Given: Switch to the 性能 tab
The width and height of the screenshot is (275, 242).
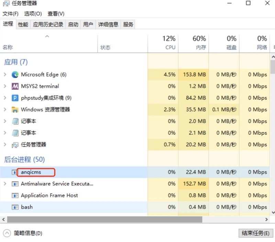Looking at the screenshot, I should (23, 24).
